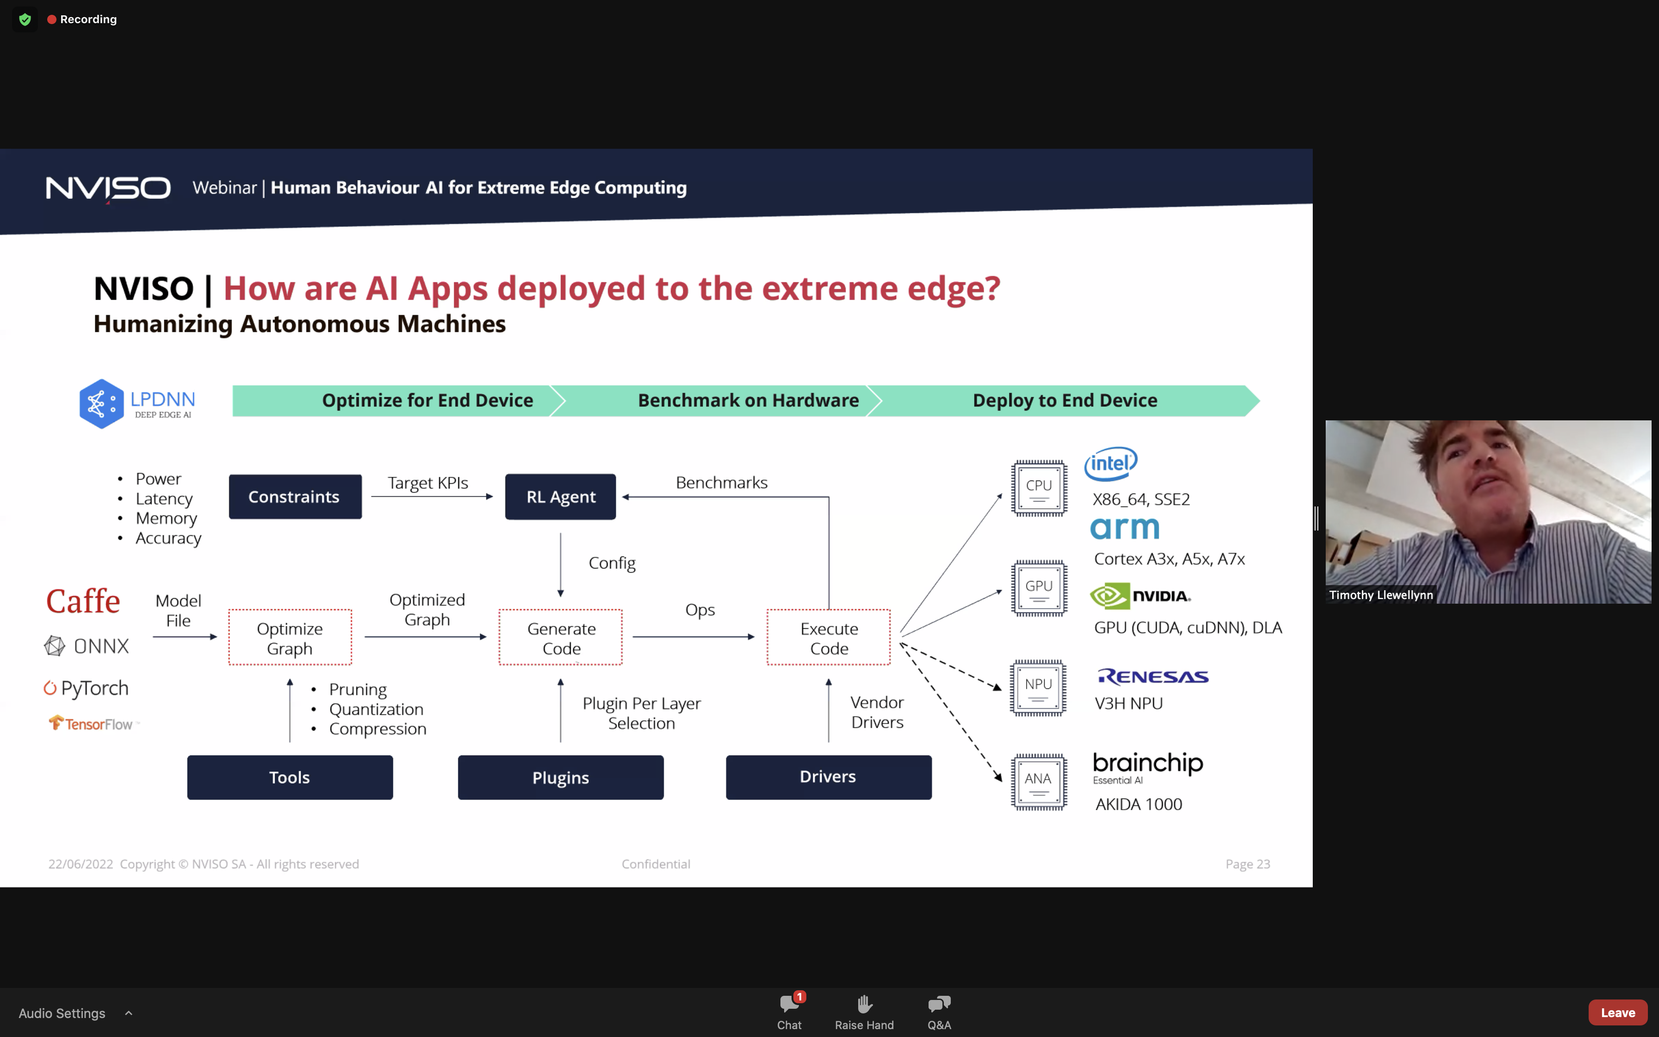
Task: Click the 'Ops' label
Action: coord(700,609)
